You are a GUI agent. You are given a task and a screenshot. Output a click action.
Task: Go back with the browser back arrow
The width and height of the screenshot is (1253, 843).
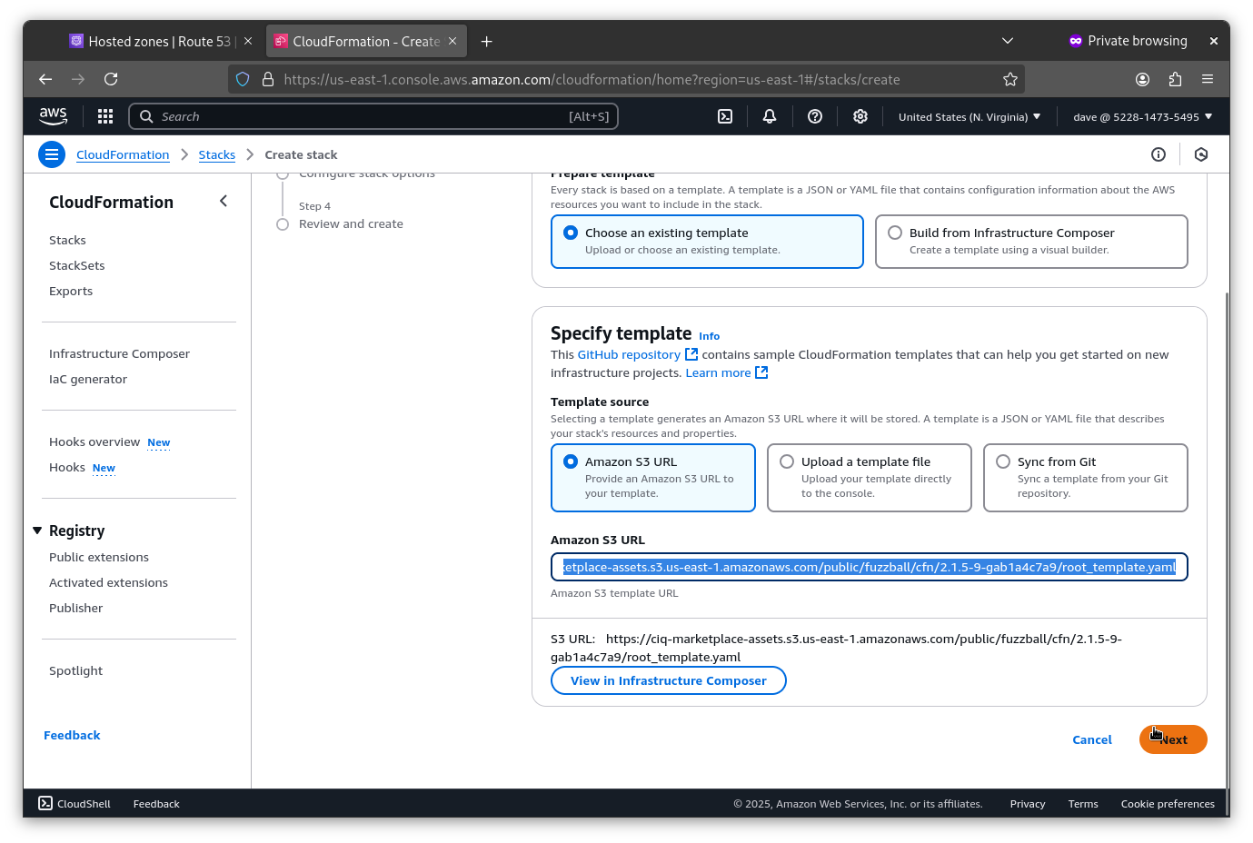pyautogui.click(x=45, y=79)
